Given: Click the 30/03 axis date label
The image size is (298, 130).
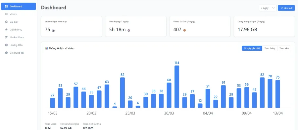Looking at the screenshot, I should pos(169,113).
